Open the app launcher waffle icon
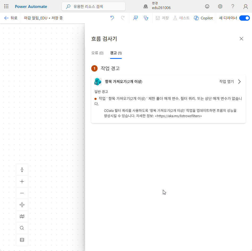Viewport: 252px width, 251px height. coord(6,6)
